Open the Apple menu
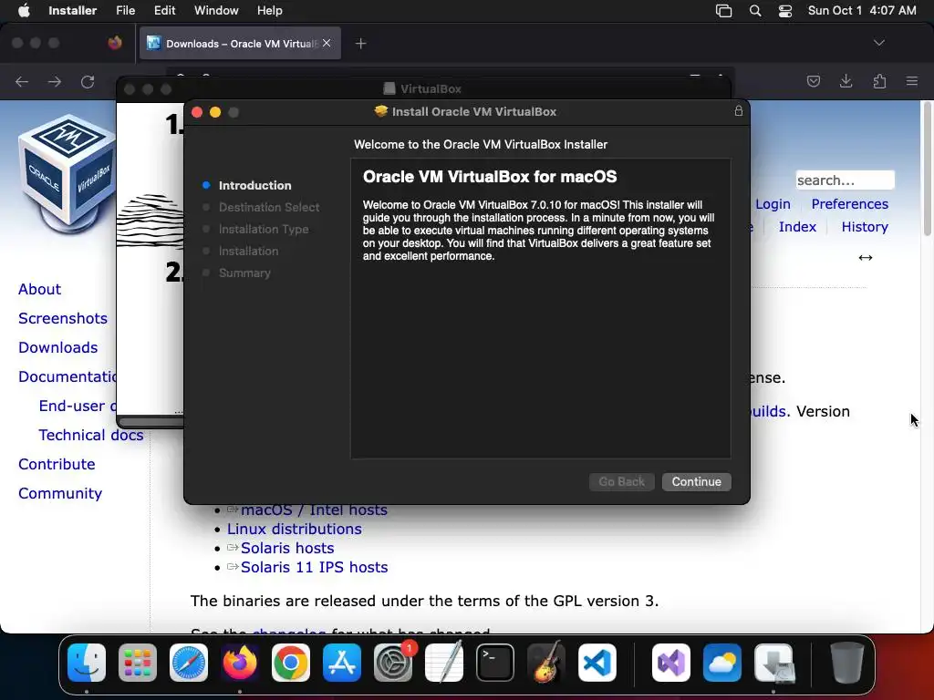This screenshot has width=934, height=700. click(24, 11)
